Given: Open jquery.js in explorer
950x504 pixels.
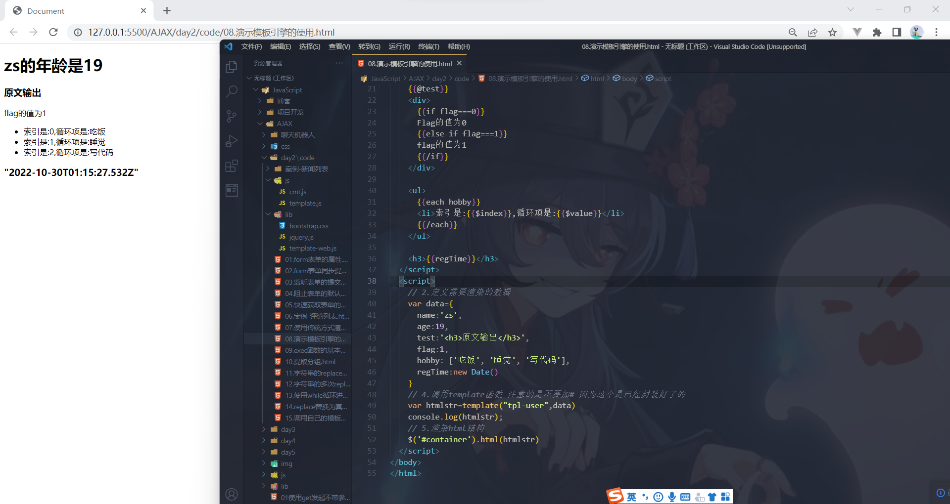Looking at the screenshot, I should (x=297, y=237).
